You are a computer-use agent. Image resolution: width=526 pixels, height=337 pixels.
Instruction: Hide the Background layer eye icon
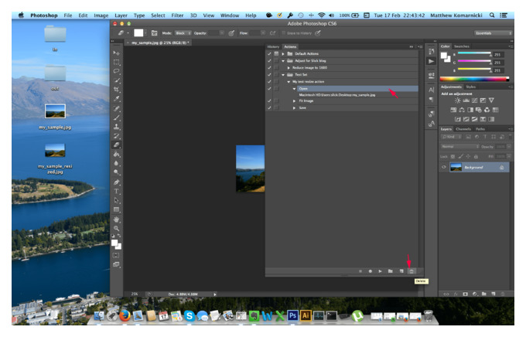(444, 167)
